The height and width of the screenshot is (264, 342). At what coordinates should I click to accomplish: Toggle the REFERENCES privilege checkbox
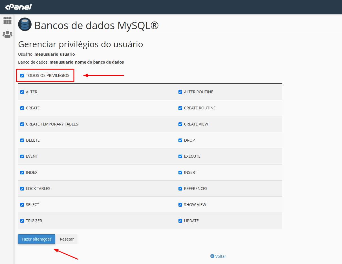(x=180, y=189)
